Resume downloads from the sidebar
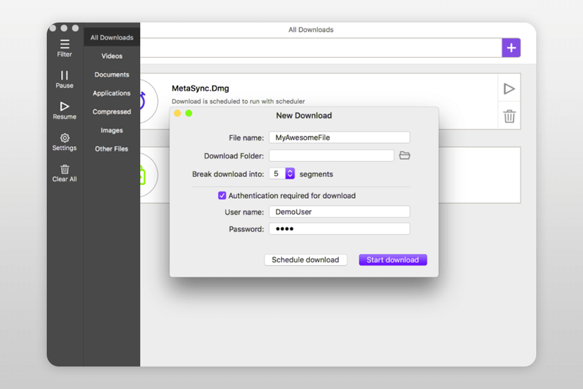583x389 pixels. tap(64, 111)
